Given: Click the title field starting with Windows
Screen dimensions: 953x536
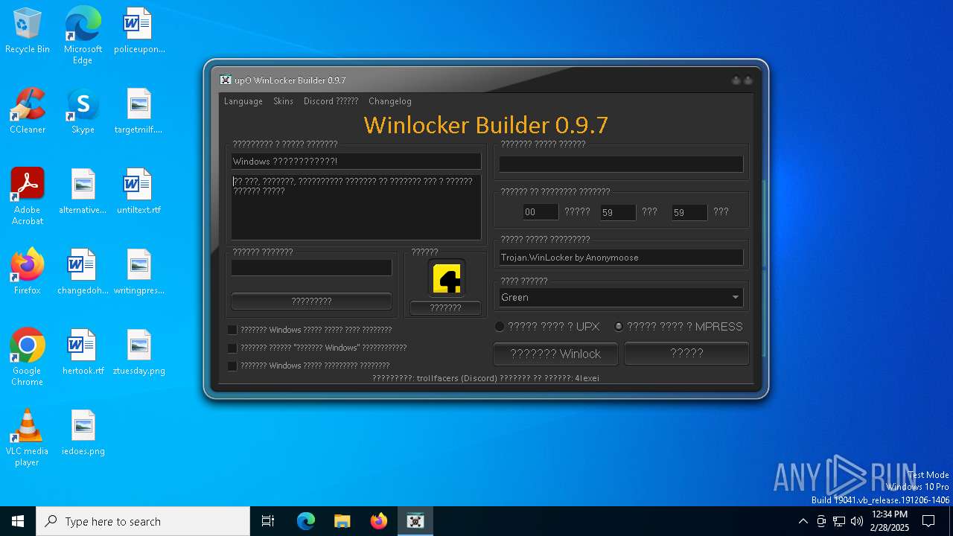Looking at the screenshot, I should click(x=356, y=162).
